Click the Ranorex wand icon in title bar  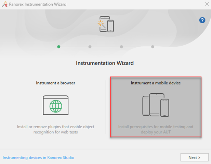tap(5, 4)
